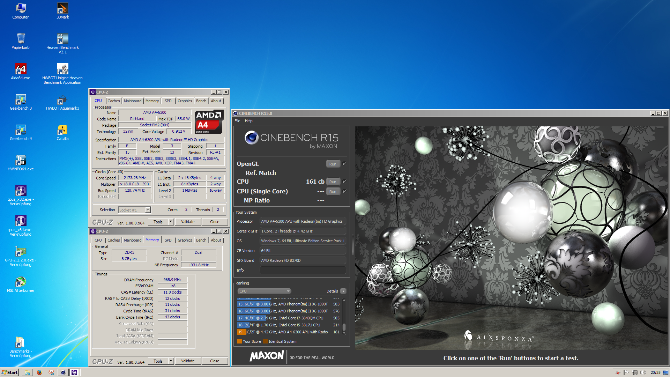Click the Core Speed value 2173.28 MHz
The height and width of the screenshot is (377, 670).
tap(135, 178)
